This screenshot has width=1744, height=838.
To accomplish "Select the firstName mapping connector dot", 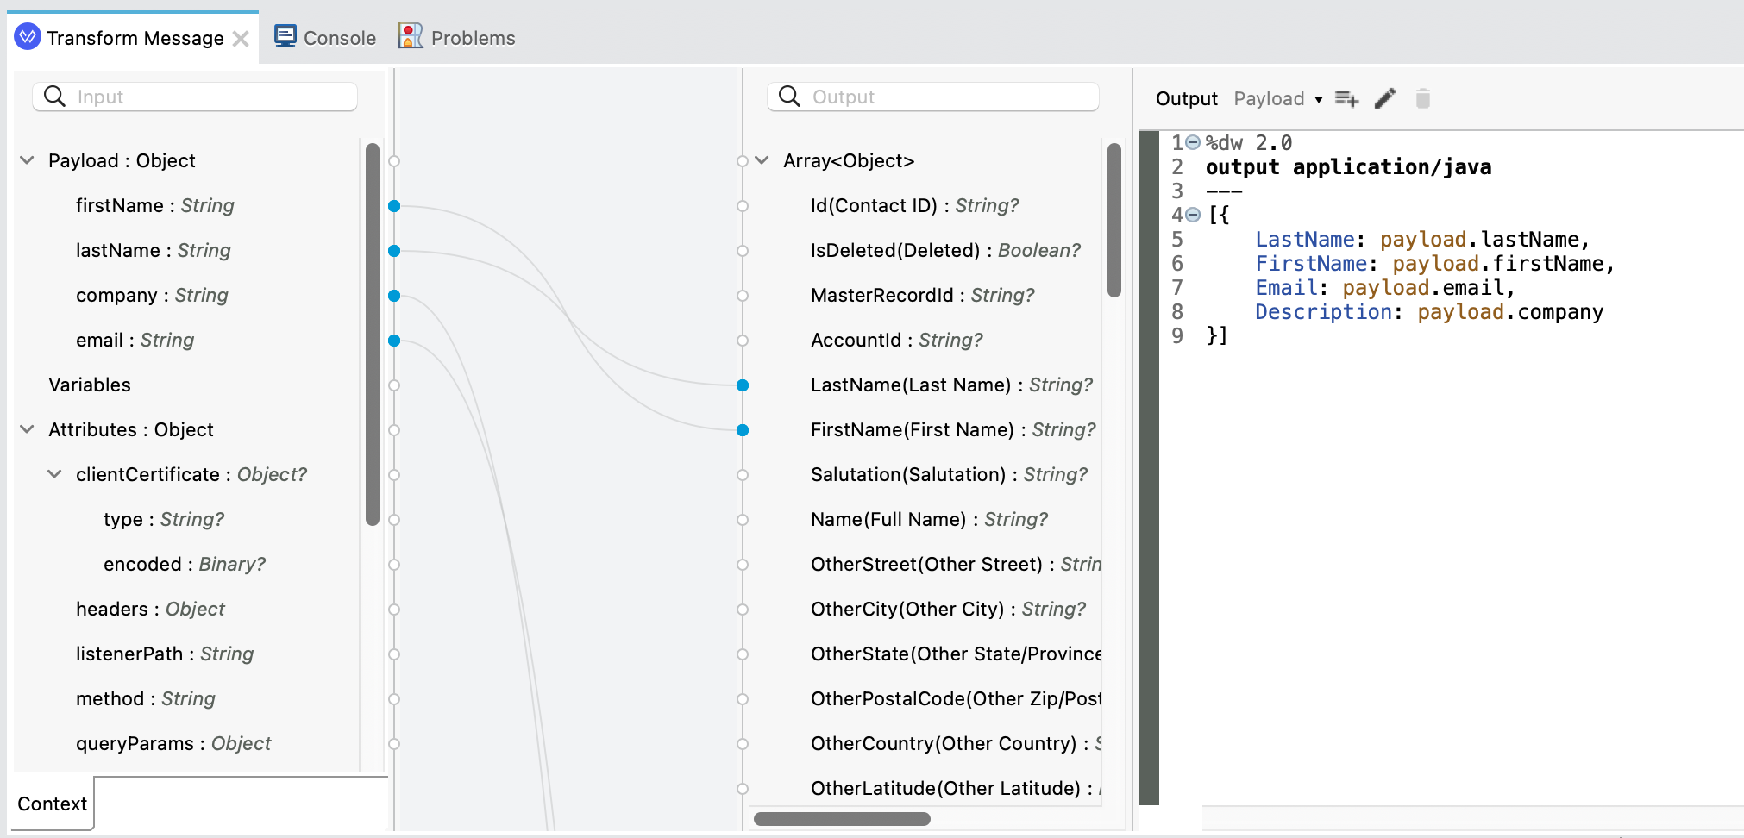I will coord(394,206).
